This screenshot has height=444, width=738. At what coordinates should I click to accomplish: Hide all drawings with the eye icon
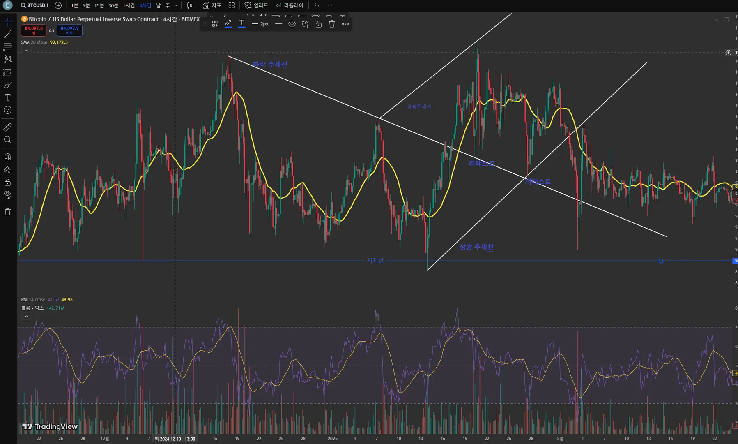click(7, 194)
